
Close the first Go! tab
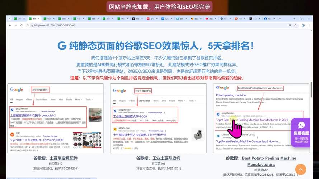click(x=24, y=19)
